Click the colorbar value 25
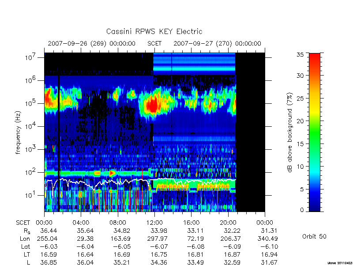The width and height of the screenshot is (353, 265). click(x=300, y=98)
